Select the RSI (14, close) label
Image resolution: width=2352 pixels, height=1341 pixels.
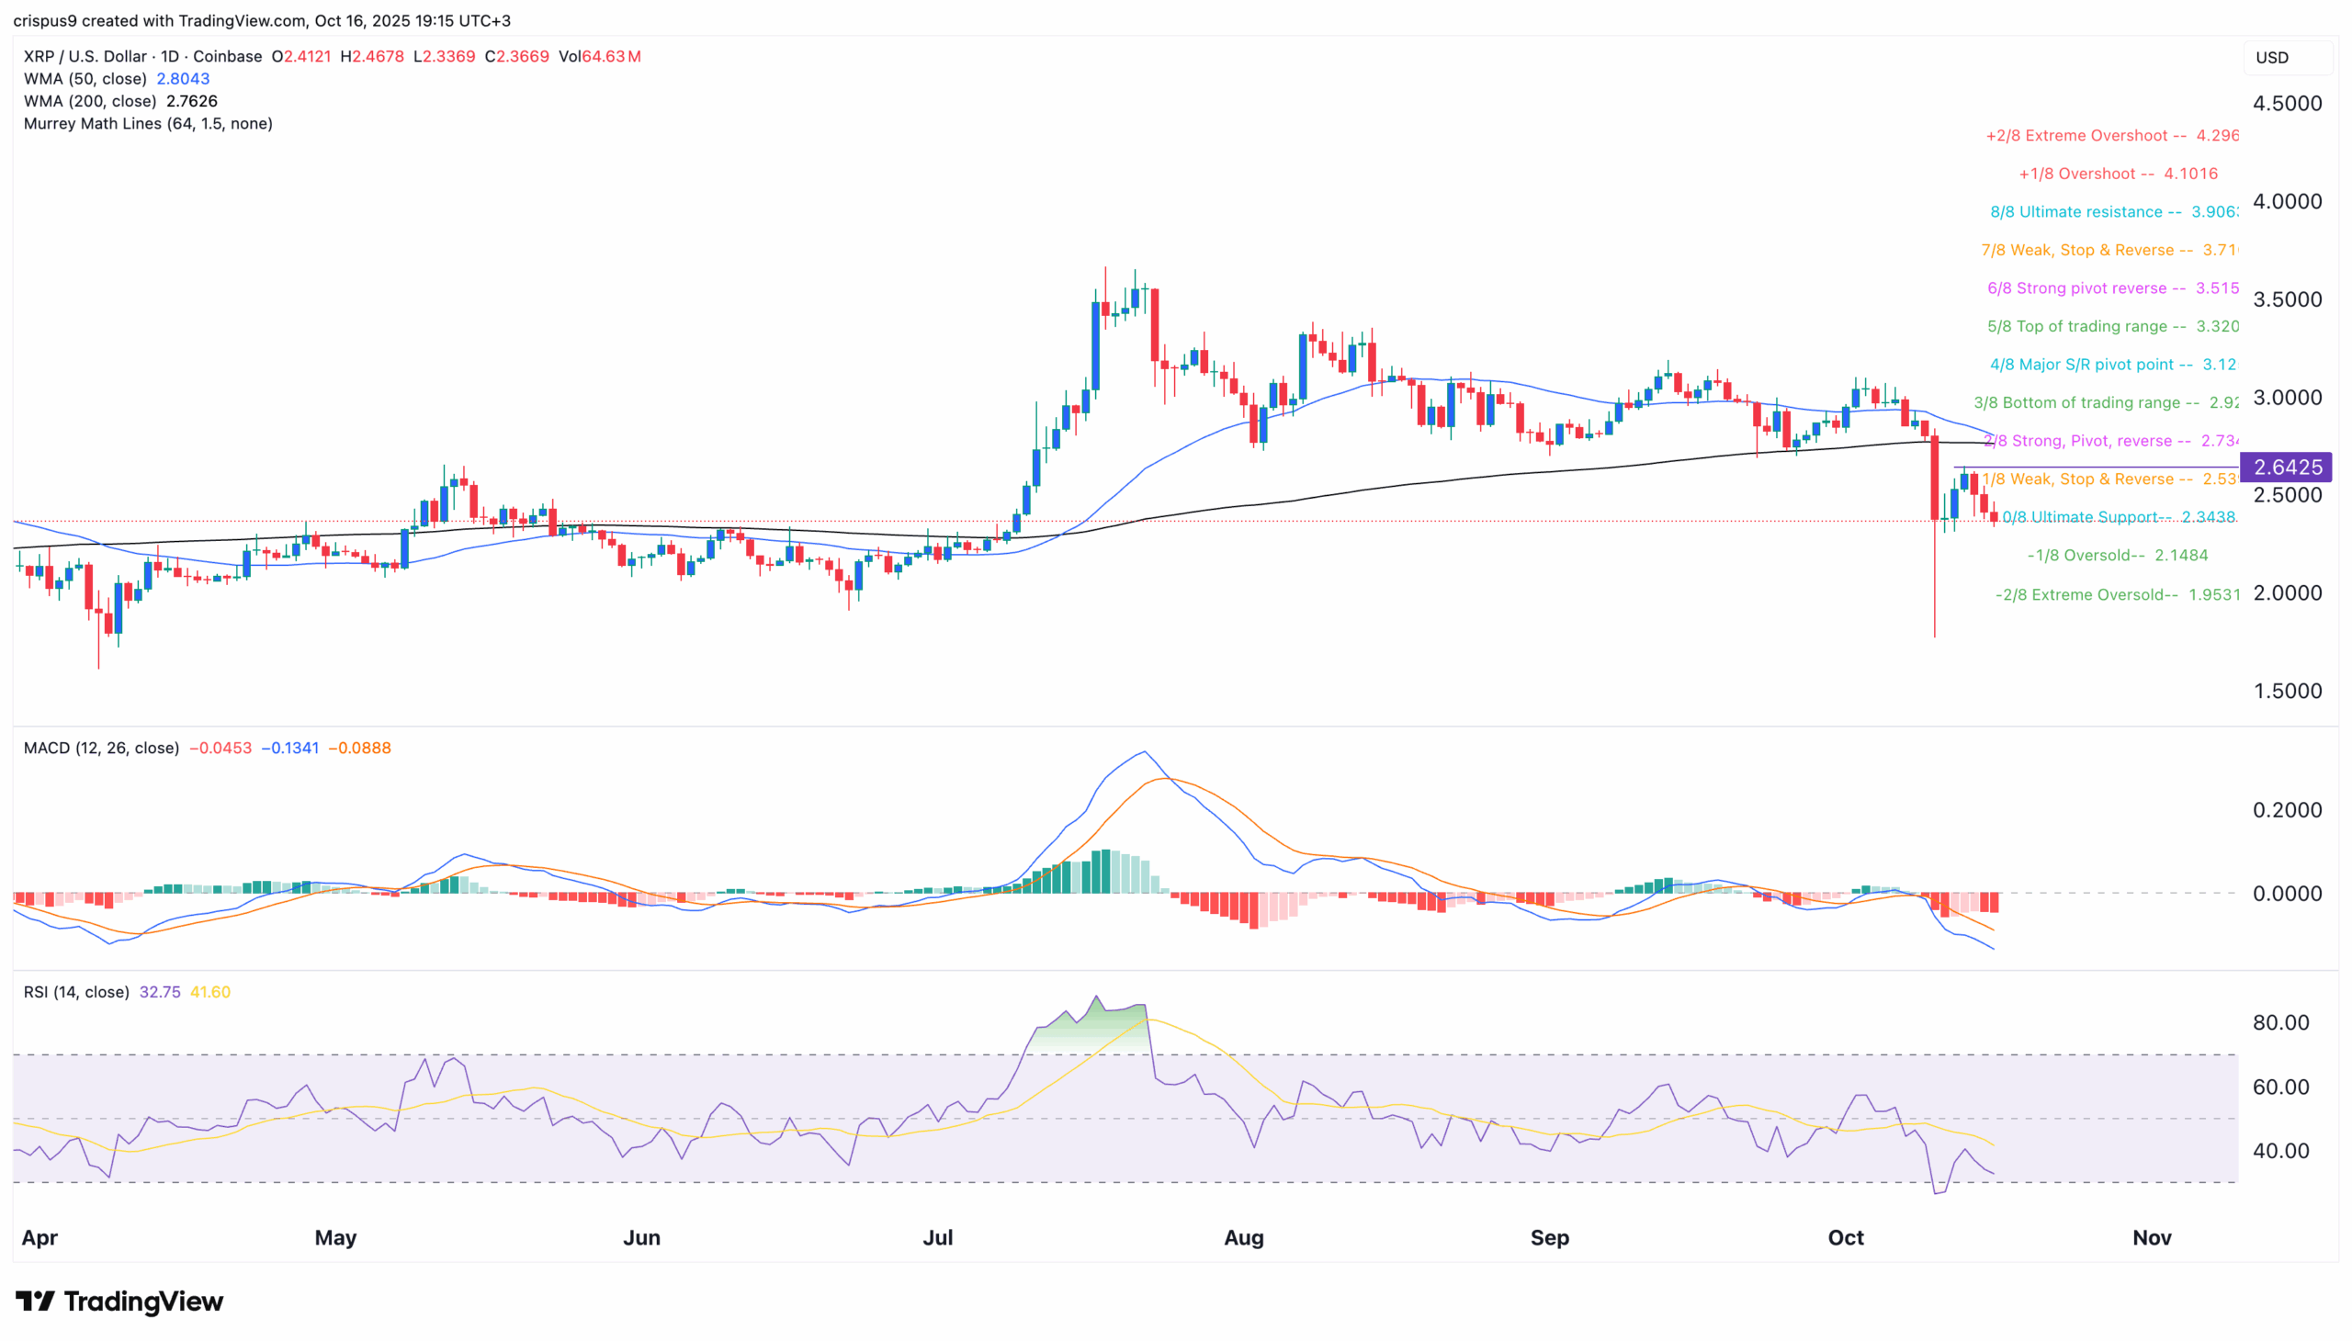[x=75, y=992]
